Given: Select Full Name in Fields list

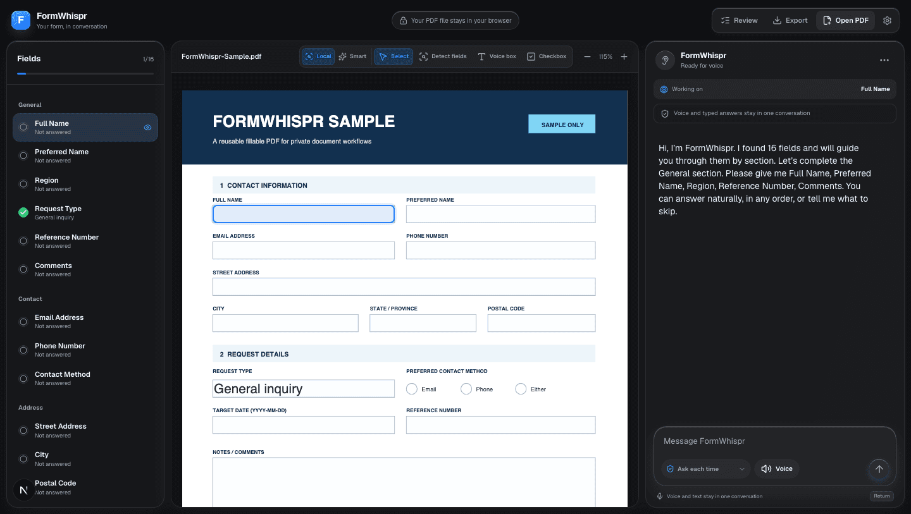Looking at the screenshot, I should tap(85, 127).
